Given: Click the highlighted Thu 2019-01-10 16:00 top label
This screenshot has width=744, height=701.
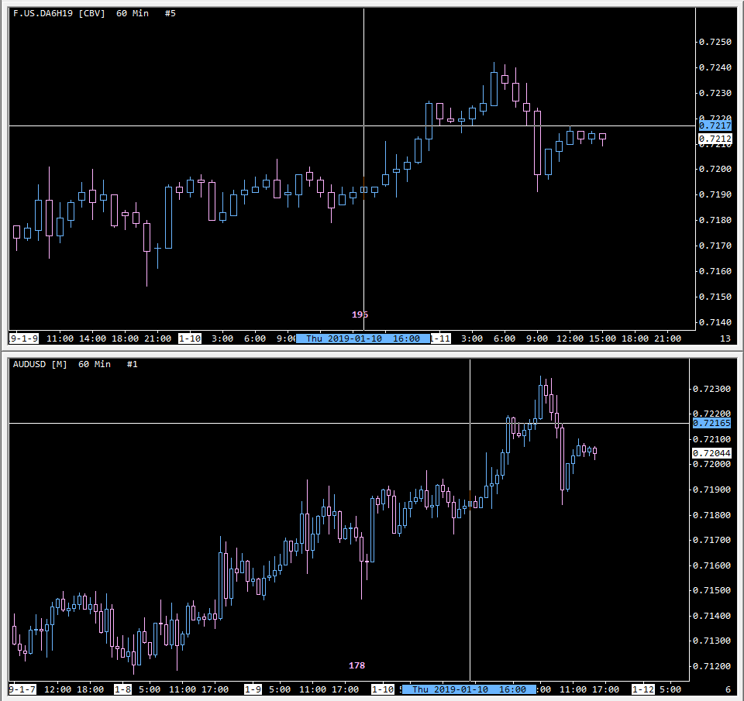Looking at the screenshot, I should tap(363, 338).
